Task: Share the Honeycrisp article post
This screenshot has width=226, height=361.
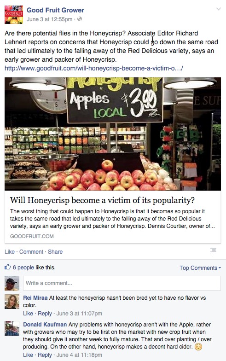Action: [x=55, y=251]
